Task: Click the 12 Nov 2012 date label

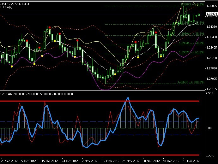Action: (111, 161)
